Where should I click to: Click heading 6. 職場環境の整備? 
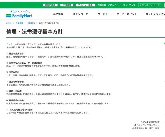[x=15, y=100]
